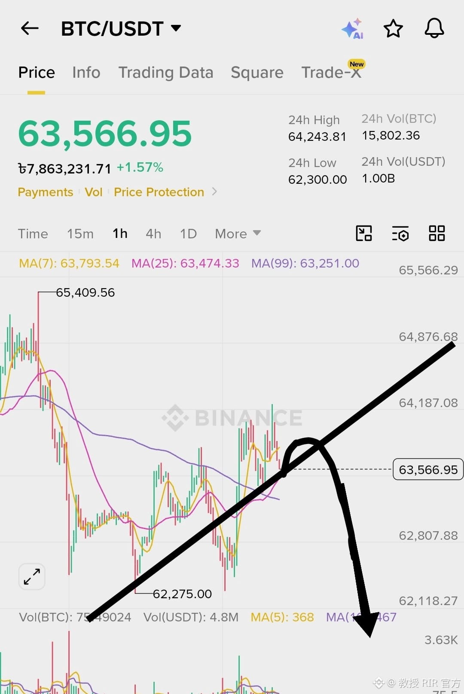Open the Price Protection chevron
The height and width of the screenshot is (694, 464).
click(x=215, y=192)
